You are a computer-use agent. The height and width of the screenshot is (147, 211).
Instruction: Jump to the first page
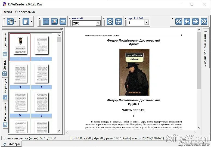(179, 21)
